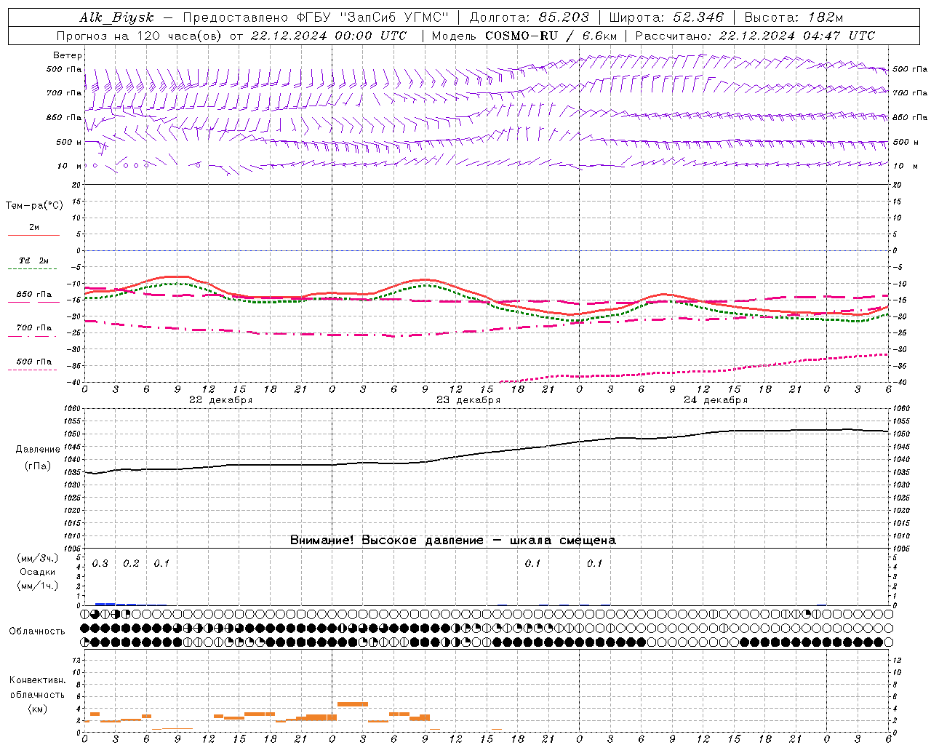
Task: Click the longitude value Долгота: 85.203
Action: (530, 18)
